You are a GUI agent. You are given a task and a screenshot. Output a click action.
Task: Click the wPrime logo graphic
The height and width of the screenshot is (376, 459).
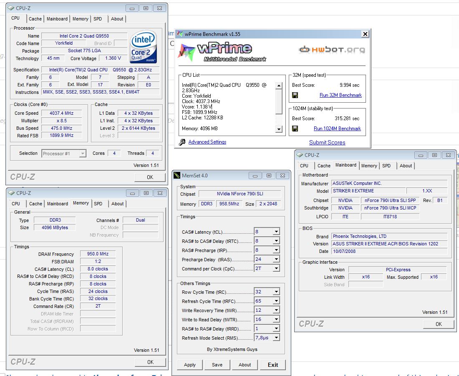click(222, 52)
